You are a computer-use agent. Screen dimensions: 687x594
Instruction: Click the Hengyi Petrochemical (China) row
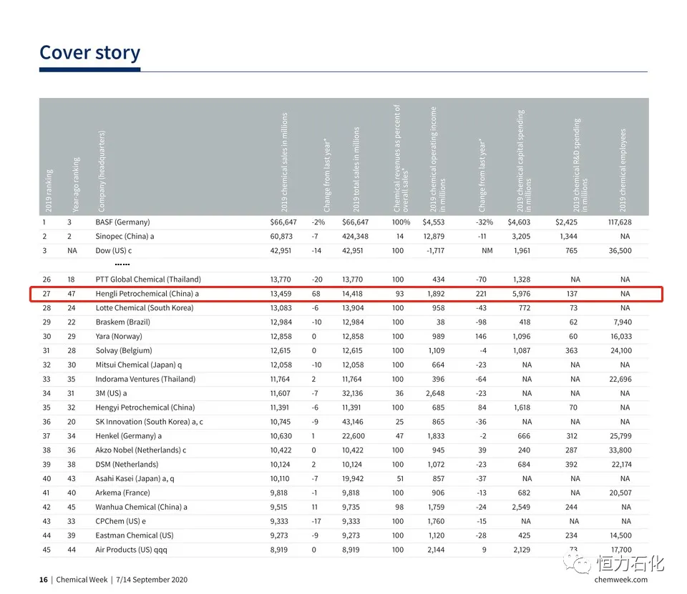click(x=344, y=407)
